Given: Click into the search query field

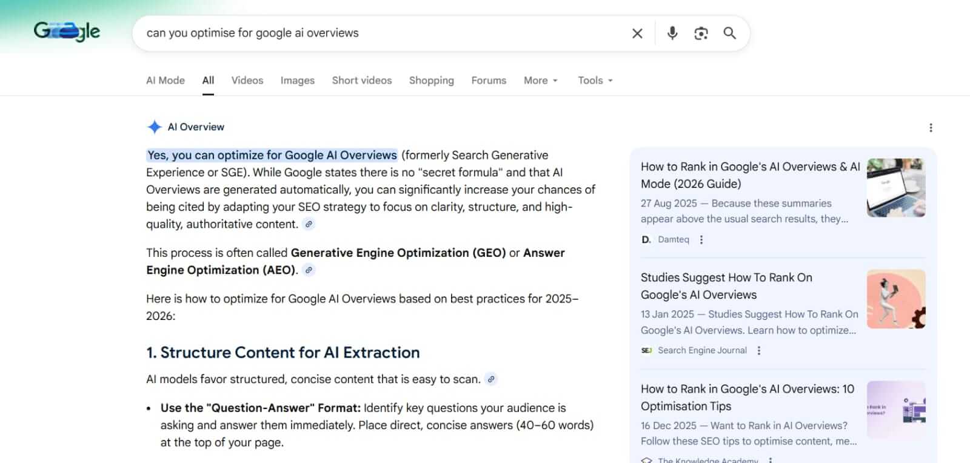Looking at the screenshot, I should click(376, 33).
